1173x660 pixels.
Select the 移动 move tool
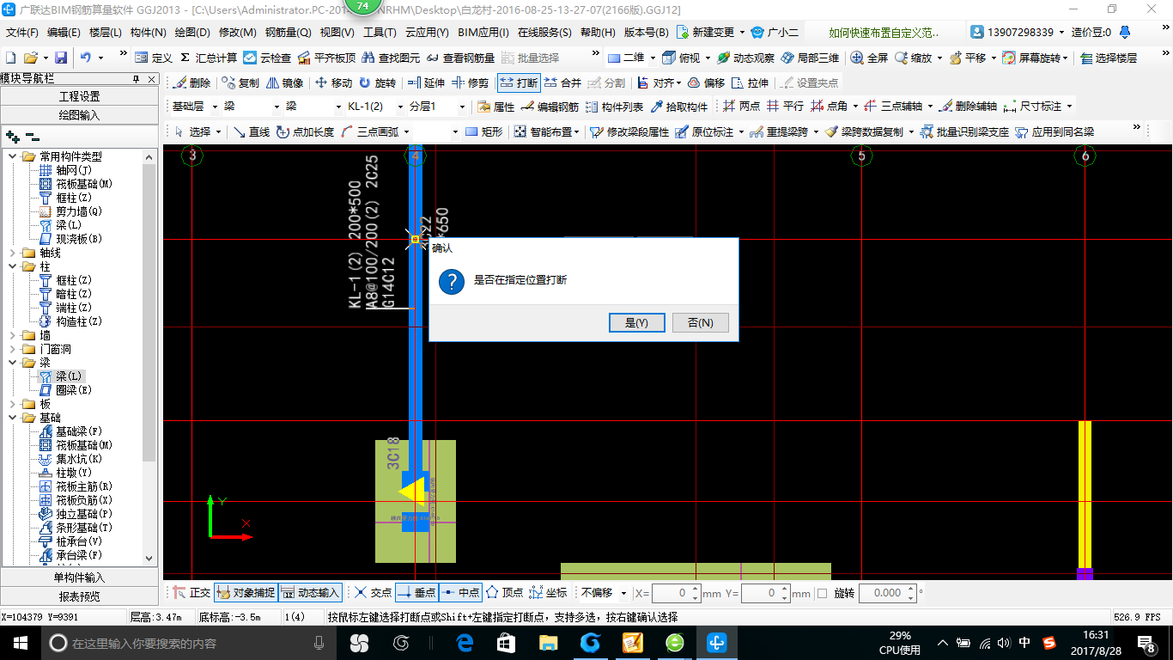tap(334, 83)
